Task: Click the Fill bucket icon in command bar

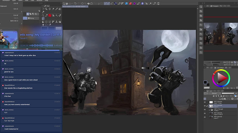Action: tap(88, 4)
